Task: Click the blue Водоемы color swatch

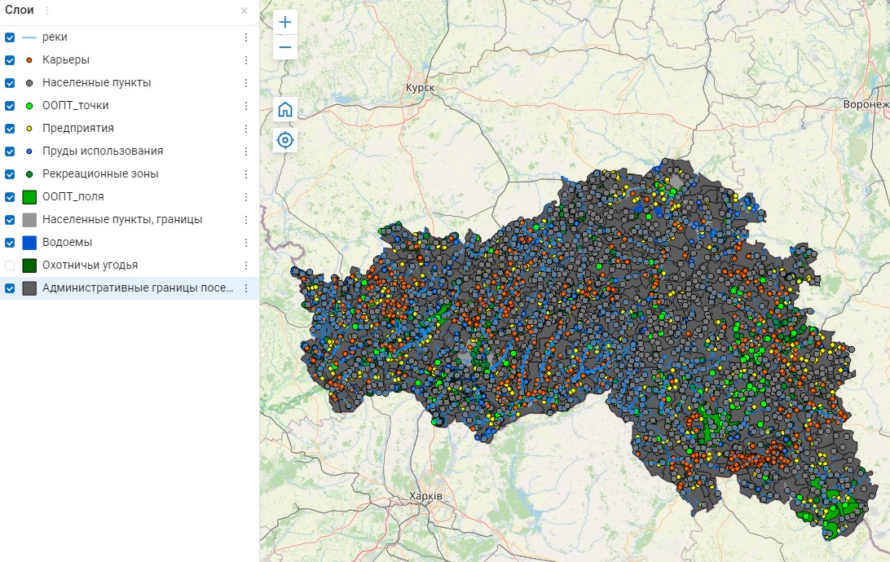Action: pos(29,243)
